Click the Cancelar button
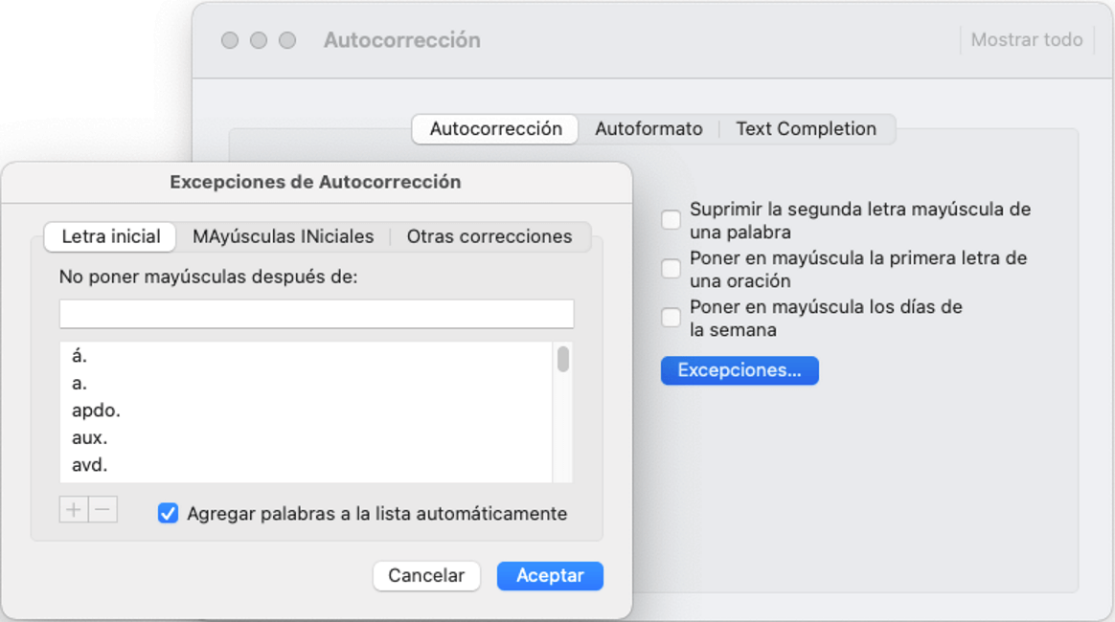Viewport: 1115px width, 622px height. (x=426, y=576)
